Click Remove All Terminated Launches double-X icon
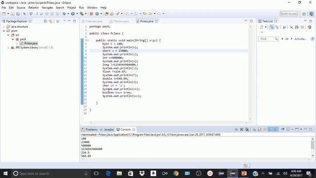Viewport: 316px width, 178px height. (247, 130)
